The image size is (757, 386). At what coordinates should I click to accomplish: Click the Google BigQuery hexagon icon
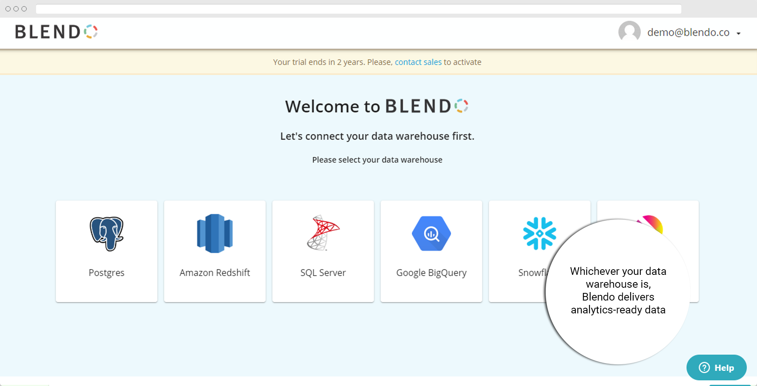coord(431,234)
